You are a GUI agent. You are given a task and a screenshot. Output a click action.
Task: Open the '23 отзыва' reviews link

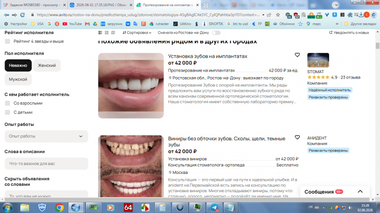tap(350, 78)
